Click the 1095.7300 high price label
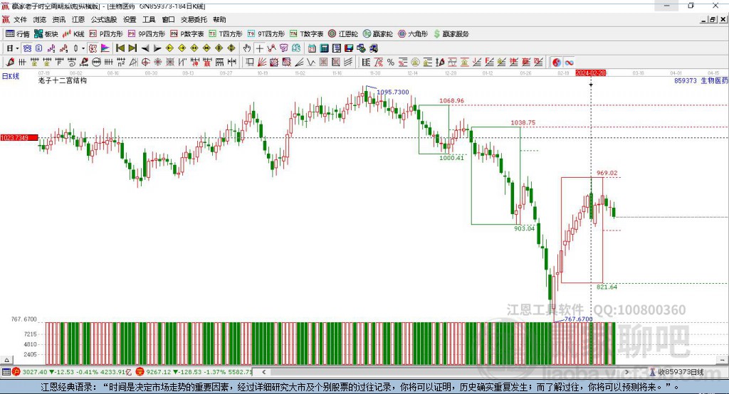This screenshot has height=394, width=729. point(393,92)
